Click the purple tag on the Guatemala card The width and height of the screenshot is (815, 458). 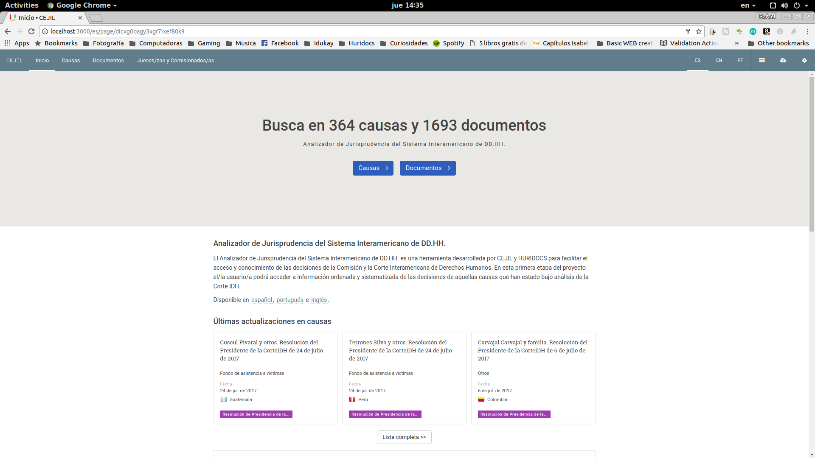pos(256,414)
